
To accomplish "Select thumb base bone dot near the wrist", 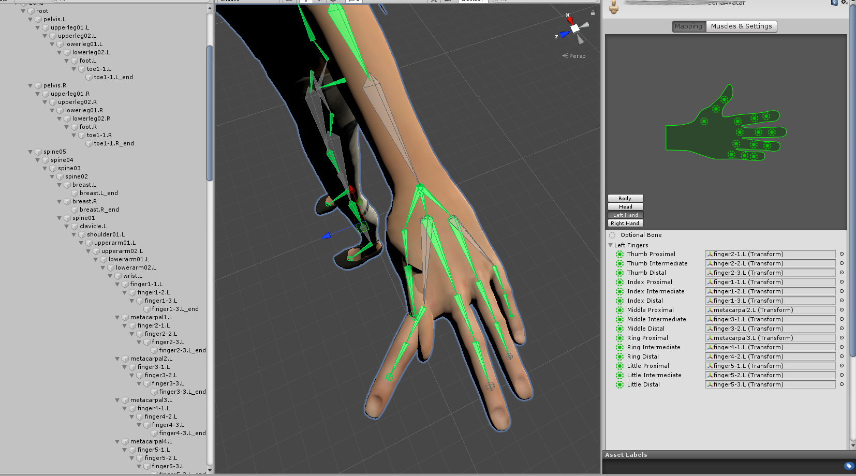I will pos(704,122).
